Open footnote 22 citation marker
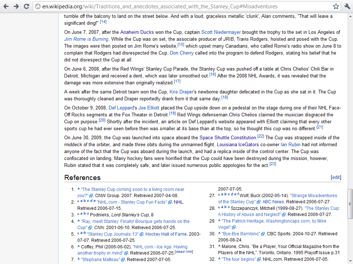Viewport: 353px width, 264px height. click(x=260, y=136)
